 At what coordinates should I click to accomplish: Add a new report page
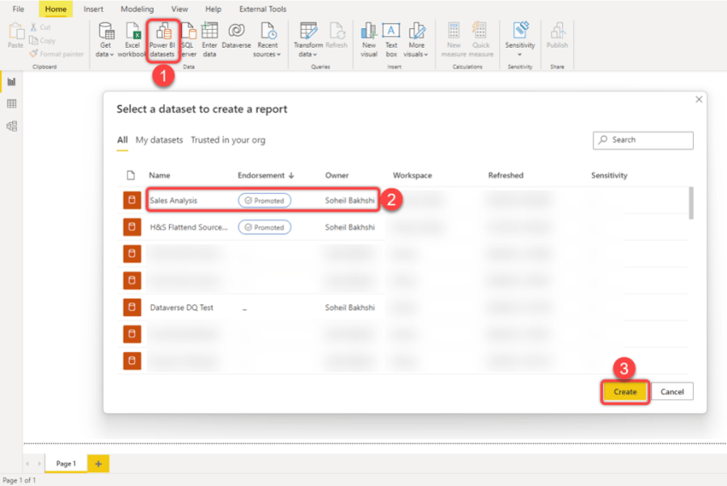99,463
